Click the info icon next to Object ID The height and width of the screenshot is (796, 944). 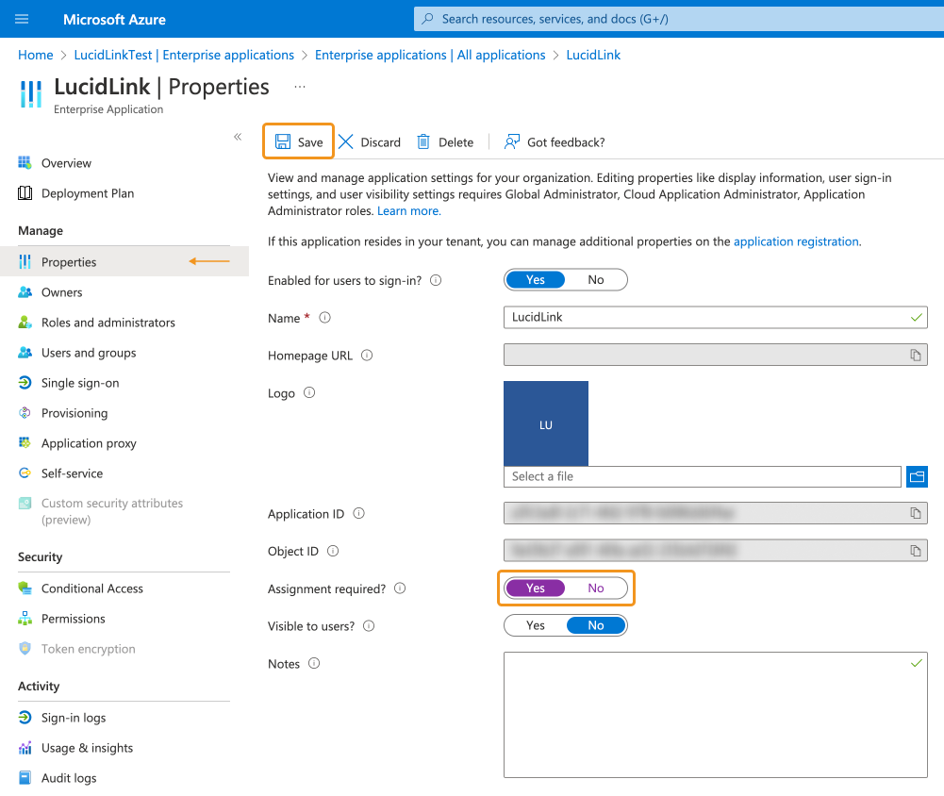[x=333, y=551]
